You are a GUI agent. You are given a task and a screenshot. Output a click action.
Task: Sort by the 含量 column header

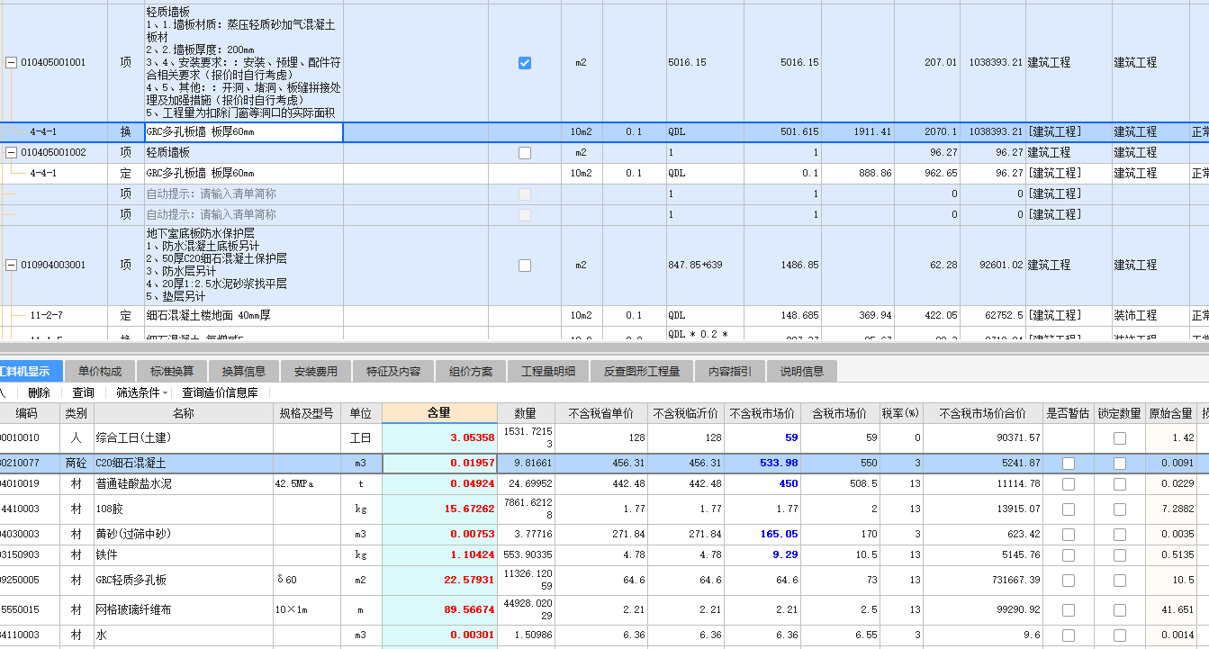(x=439, y=413)
